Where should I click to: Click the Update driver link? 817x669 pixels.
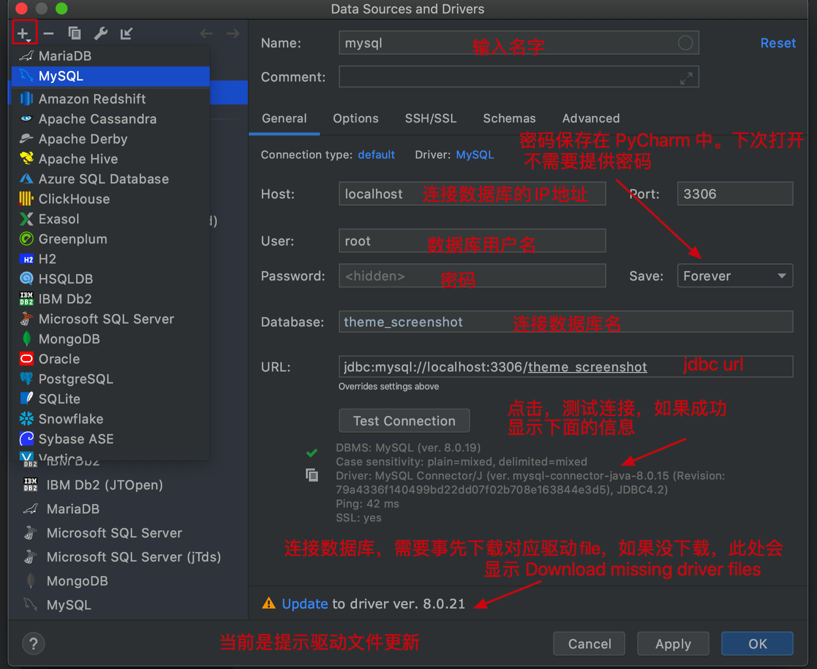pos(305,604)
